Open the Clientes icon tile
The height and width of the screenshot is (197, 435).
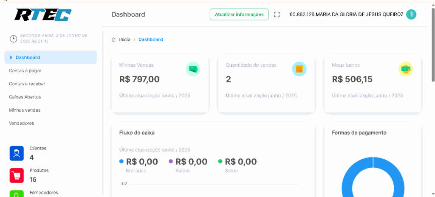[17, 153]
